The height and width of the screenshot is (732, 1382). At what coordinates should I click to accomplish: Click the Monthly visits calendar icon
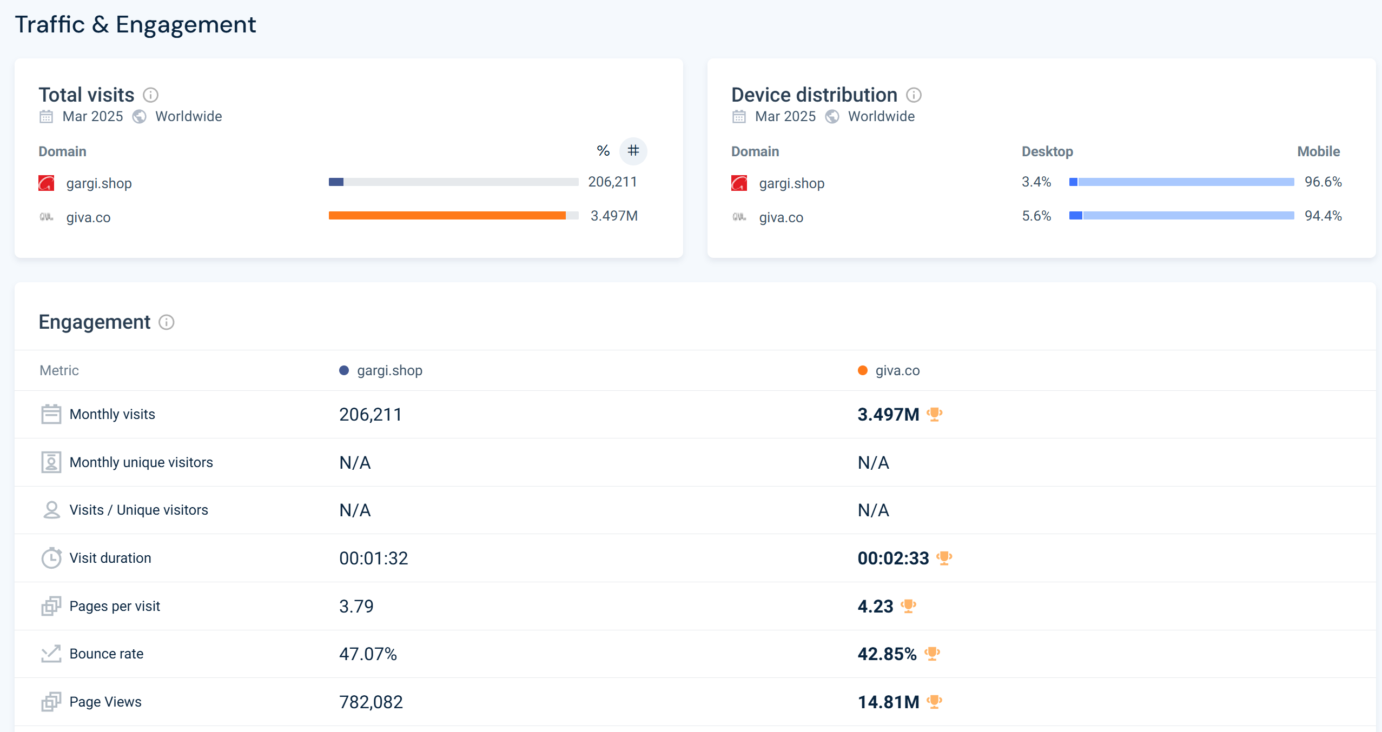click(x=51, y=414)
